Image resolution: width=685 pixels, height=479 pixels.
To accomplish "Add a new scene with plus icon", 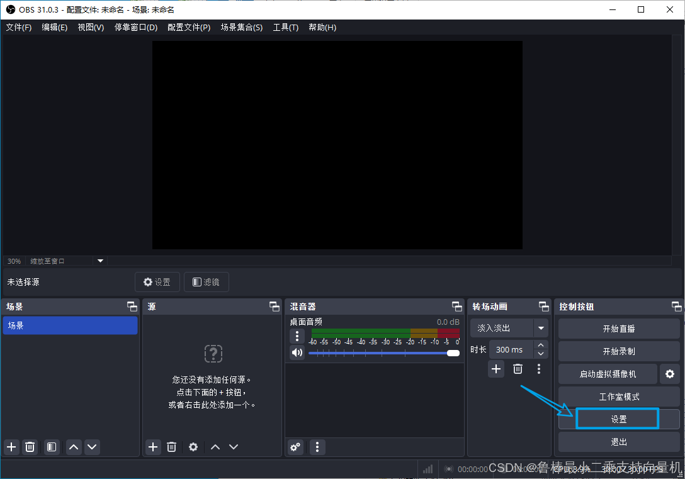I will [12, 447].
